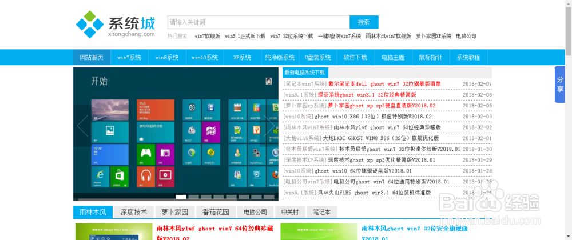Viewport: 572px width, 240px height.
Task: Open hot search link 一键U盘装win7系统
Action: (339, 36)
